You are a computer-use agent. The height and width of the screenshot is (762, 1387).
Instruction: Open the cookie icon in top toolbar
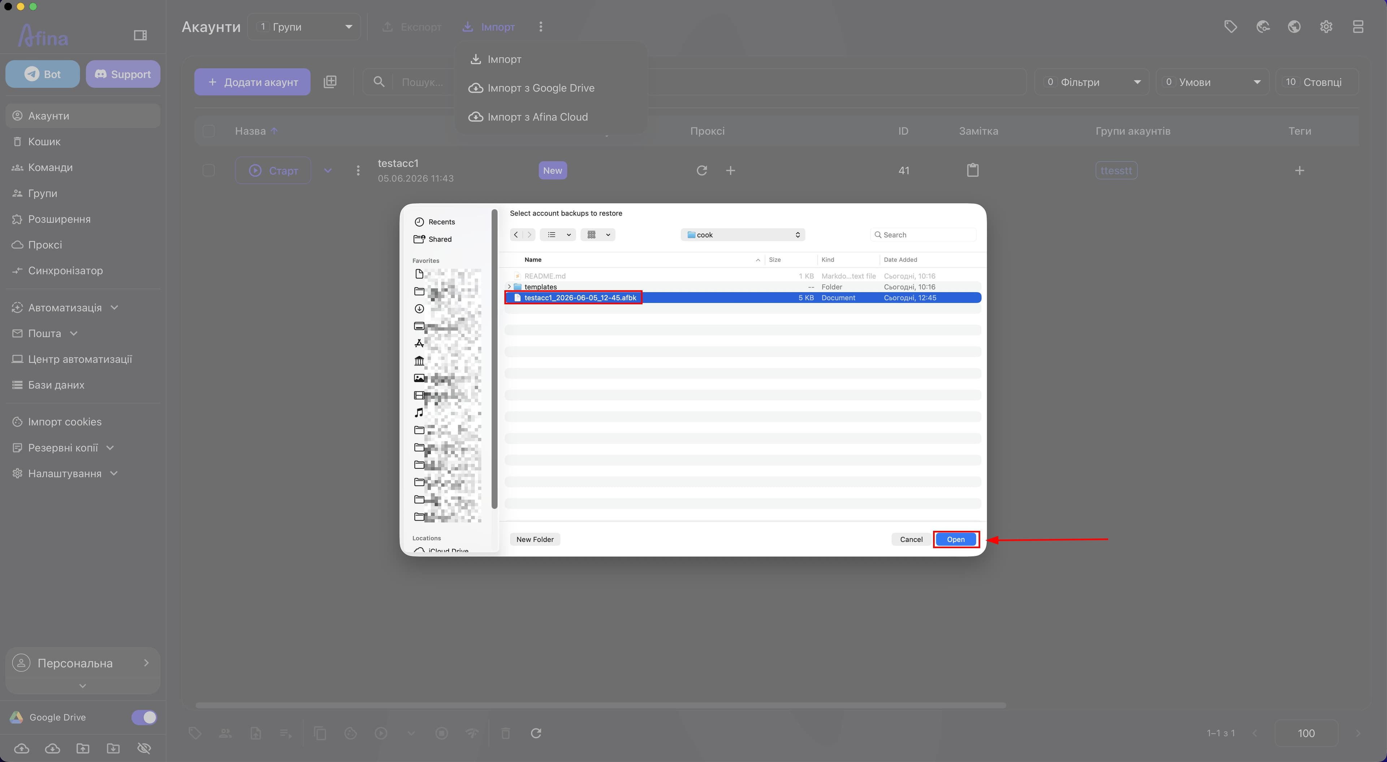point(1263,26)
